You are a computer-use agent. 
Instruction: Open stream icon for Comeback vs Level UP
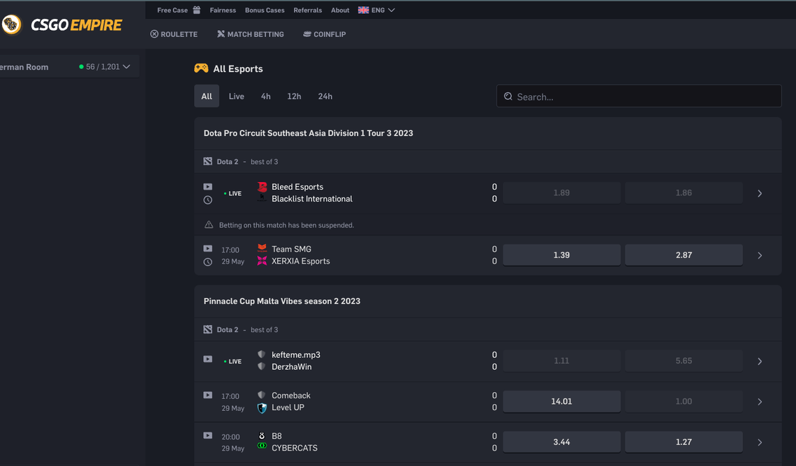pos(207,395)
